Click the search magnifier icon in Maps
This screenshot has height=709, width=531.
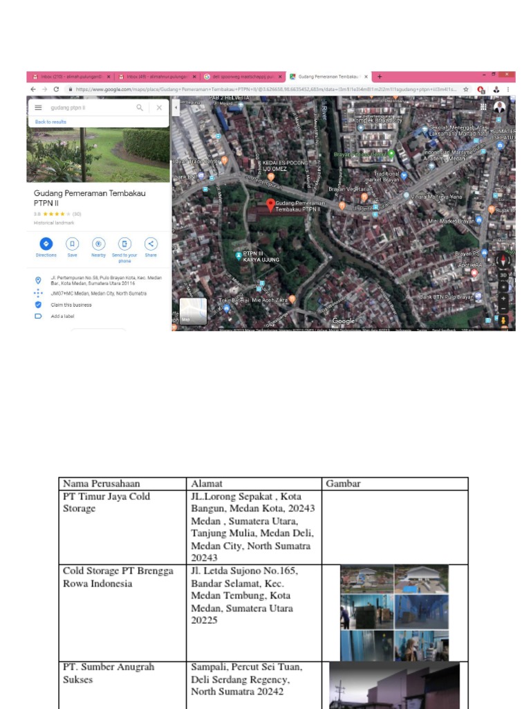pyautogui.click(x=140, y=107)
